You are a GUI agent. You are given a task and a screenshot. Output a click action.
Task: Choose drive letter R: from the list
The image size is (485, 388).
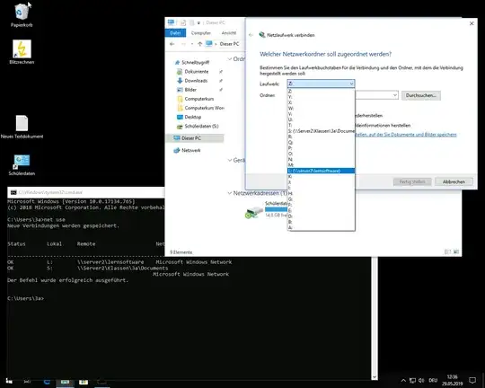tap(321, 137)
